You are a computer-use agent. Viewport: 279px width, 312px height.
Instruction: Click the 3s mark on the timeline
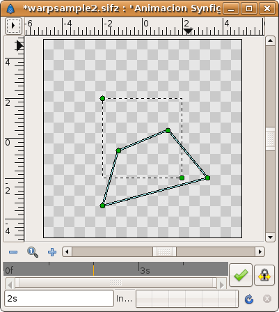145,270
